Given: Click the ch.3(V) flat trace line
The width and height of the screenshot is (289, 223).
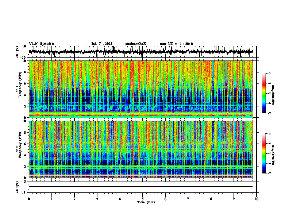Looking at the screenshot, I should (x=140, y=187).
